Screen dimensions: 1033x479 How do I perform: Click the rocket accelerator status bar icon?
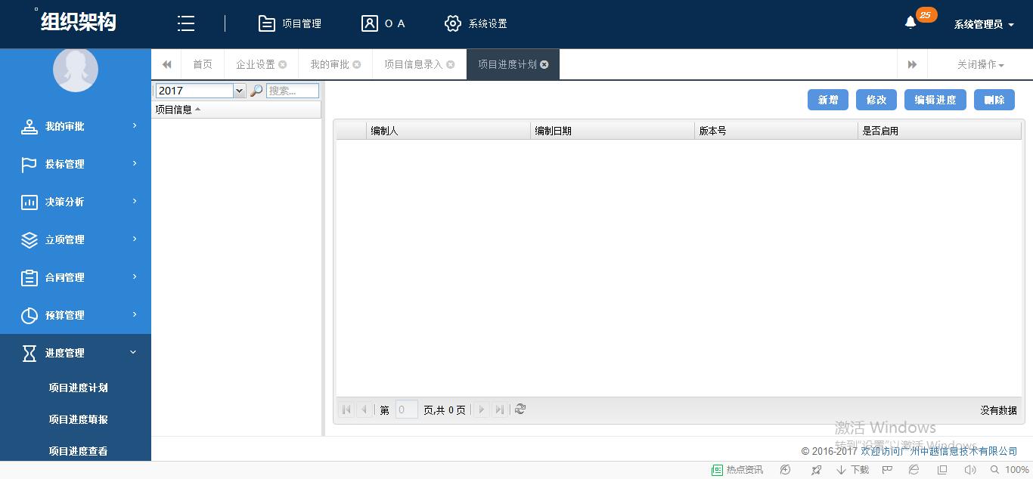[x=816, y=470]
